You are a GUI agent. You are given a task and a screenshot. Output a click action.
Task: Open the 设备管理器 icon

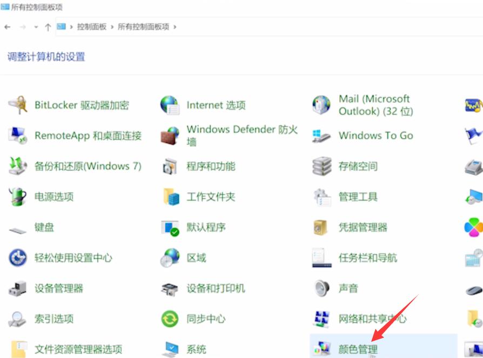pos(18,288)
